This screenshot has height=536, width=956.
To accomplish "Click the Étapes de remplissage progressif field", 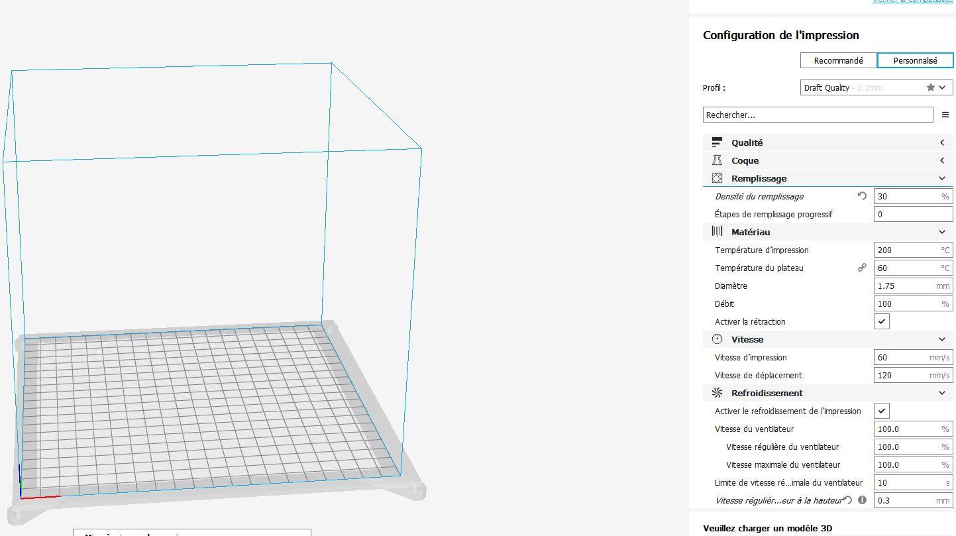I will click(x=914, y=214).
